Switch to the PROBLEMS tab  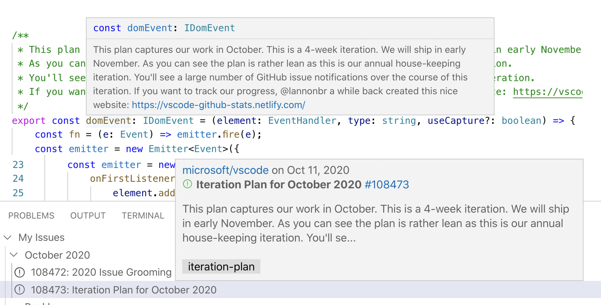click(31, 216)
